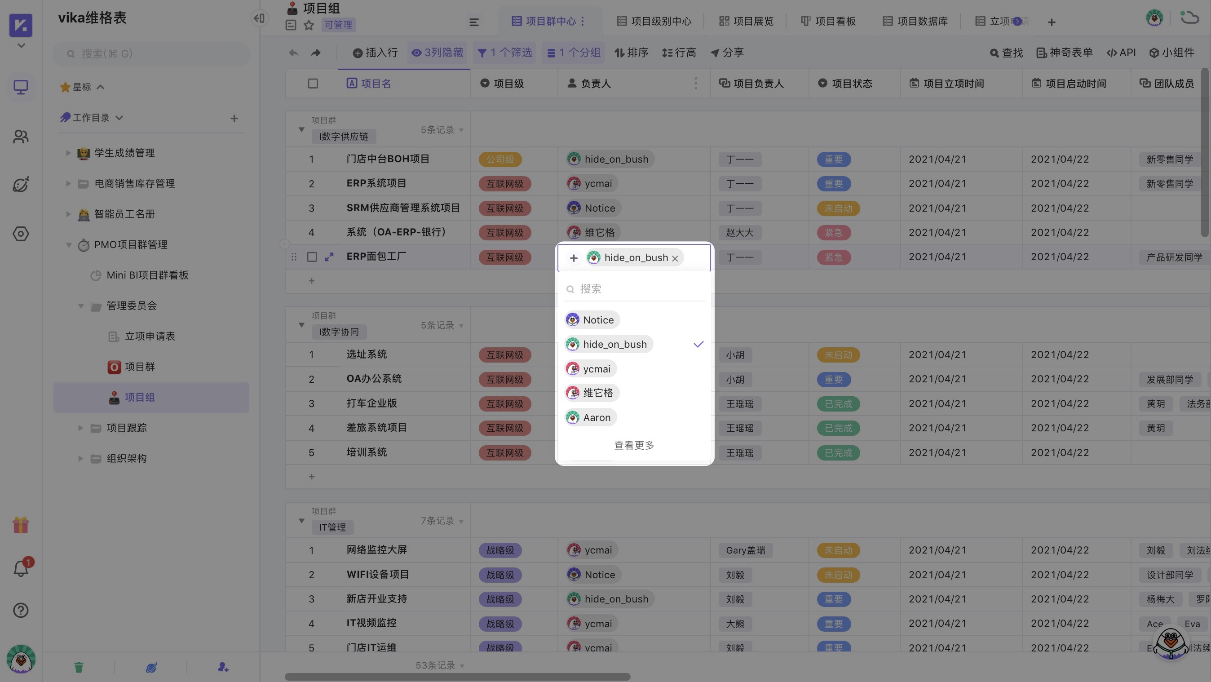
Task: Expand the 学生成绩管理 tree item
Action: coord(67,152)
